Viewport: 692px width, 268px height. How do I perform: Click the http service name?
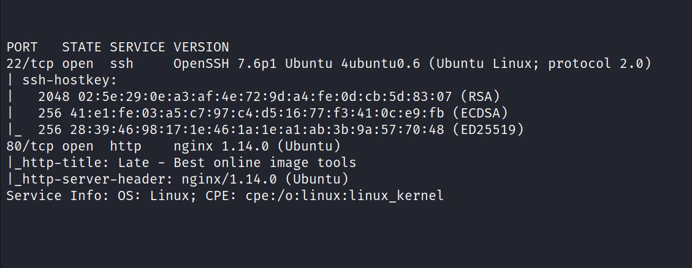126,147
